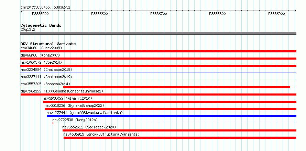Click the thin red line for esv2722538

pos(174,123)
